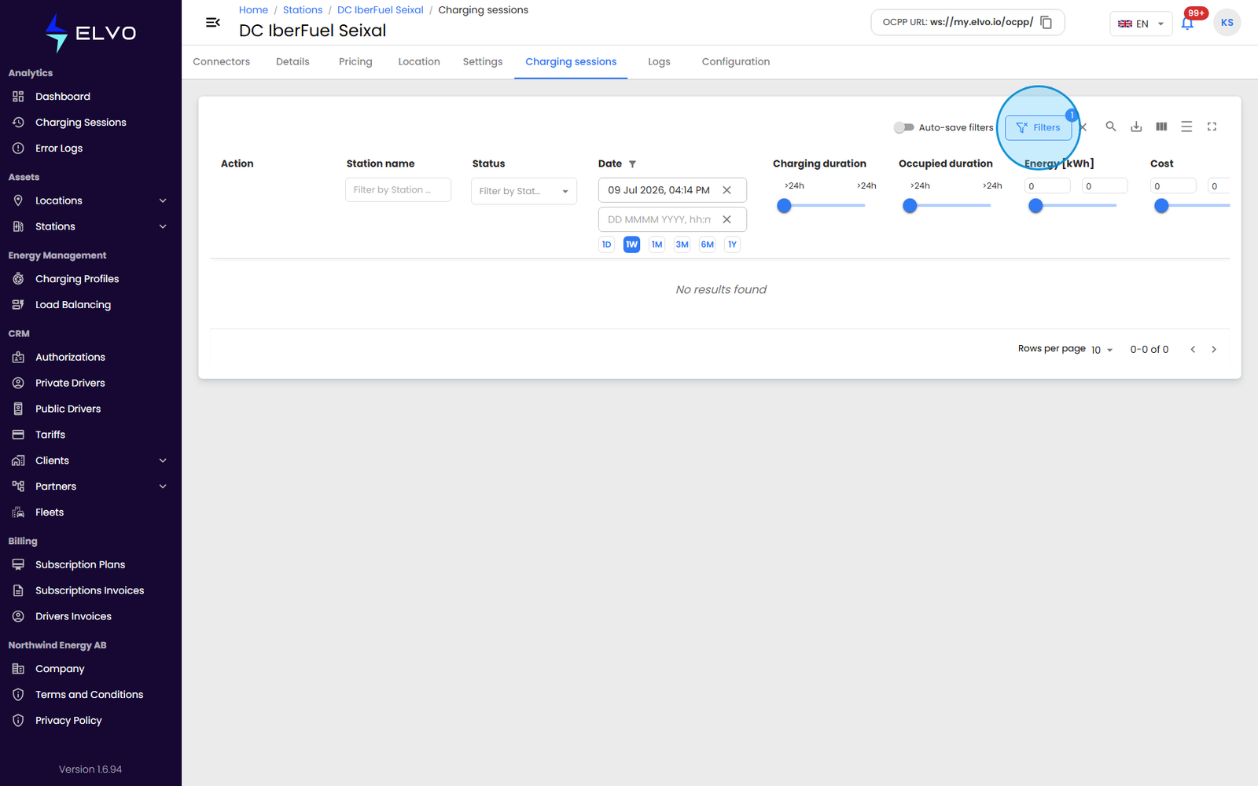Screen dimensions: 1258x786
Task: Switch to the Connectors tab
Action: (x=222, y=62)
